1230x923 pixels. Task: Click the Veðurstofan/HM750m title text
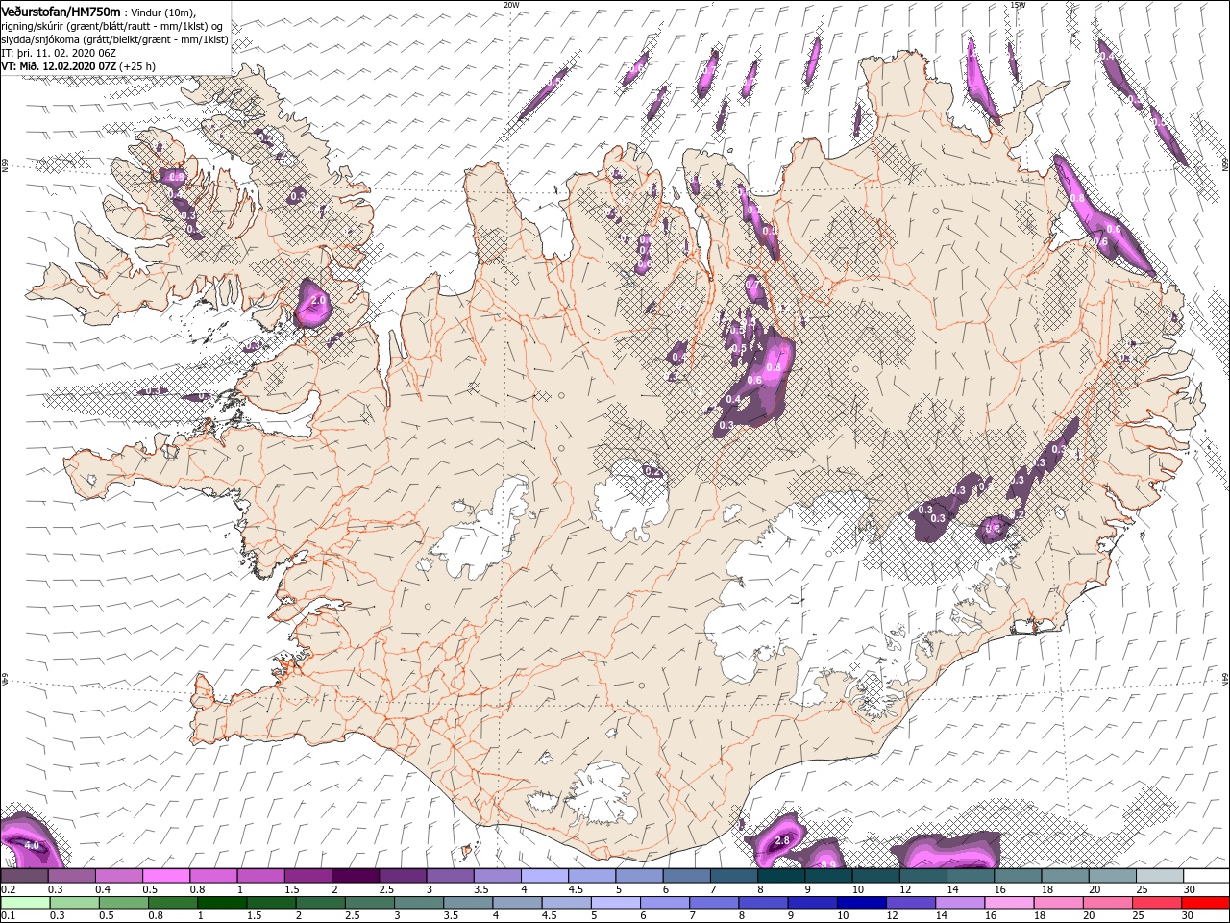point(61,11)
